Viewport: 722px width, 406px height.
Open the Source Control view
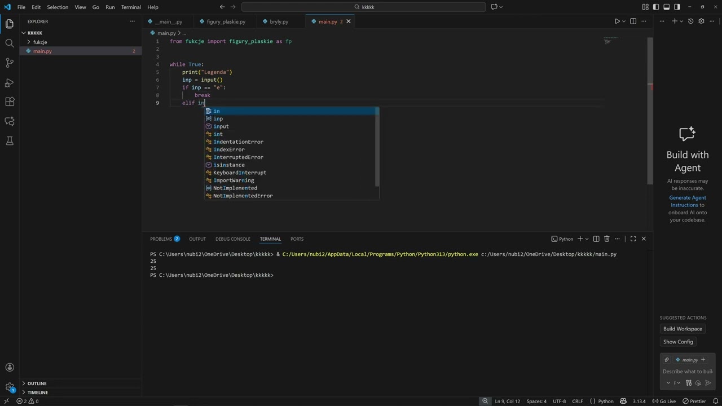tap(9, 63)
